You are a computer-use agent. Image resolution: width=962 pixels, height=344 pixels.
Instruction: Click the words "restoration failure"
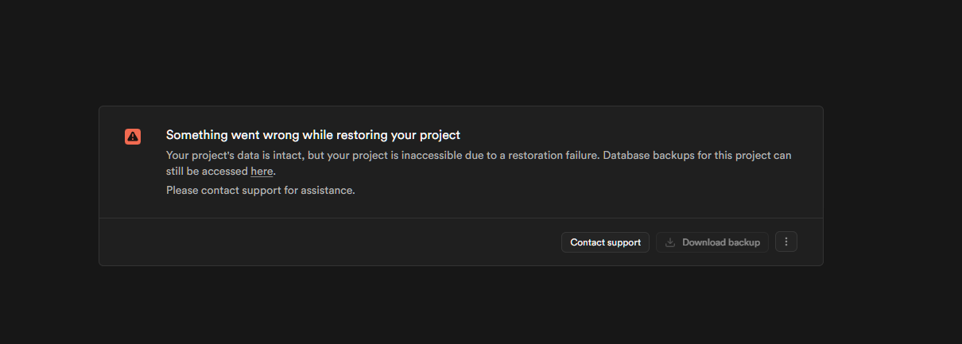549,155
